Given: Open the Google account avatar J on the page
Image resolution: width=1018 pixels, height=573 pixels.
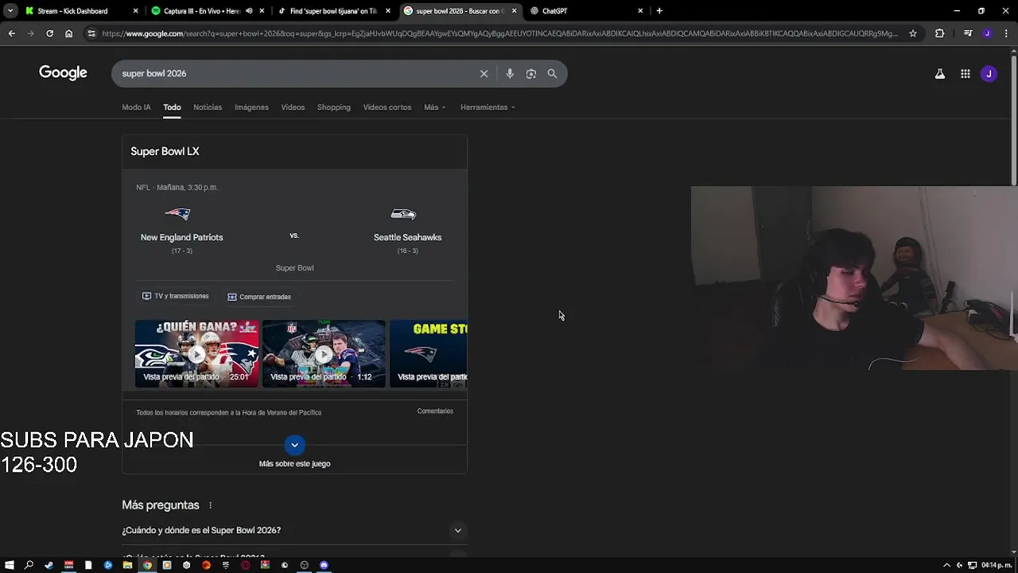Looking at the screenshot, I should coord(989,74).
